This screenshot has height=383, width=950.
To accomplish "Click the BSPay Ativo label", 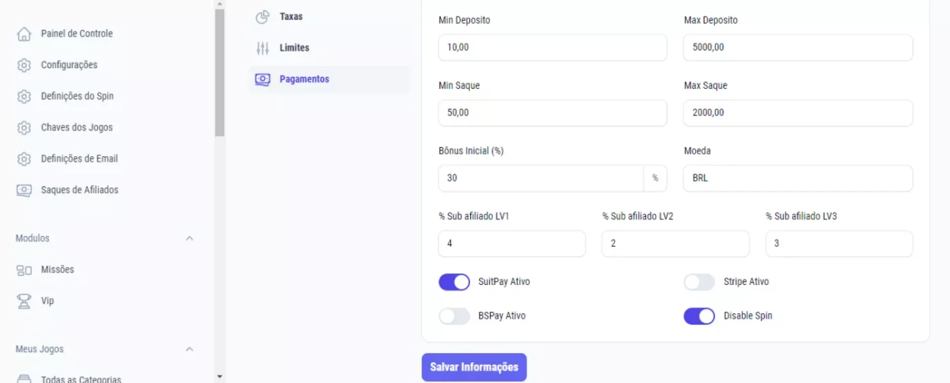I will tap(502, 316).
